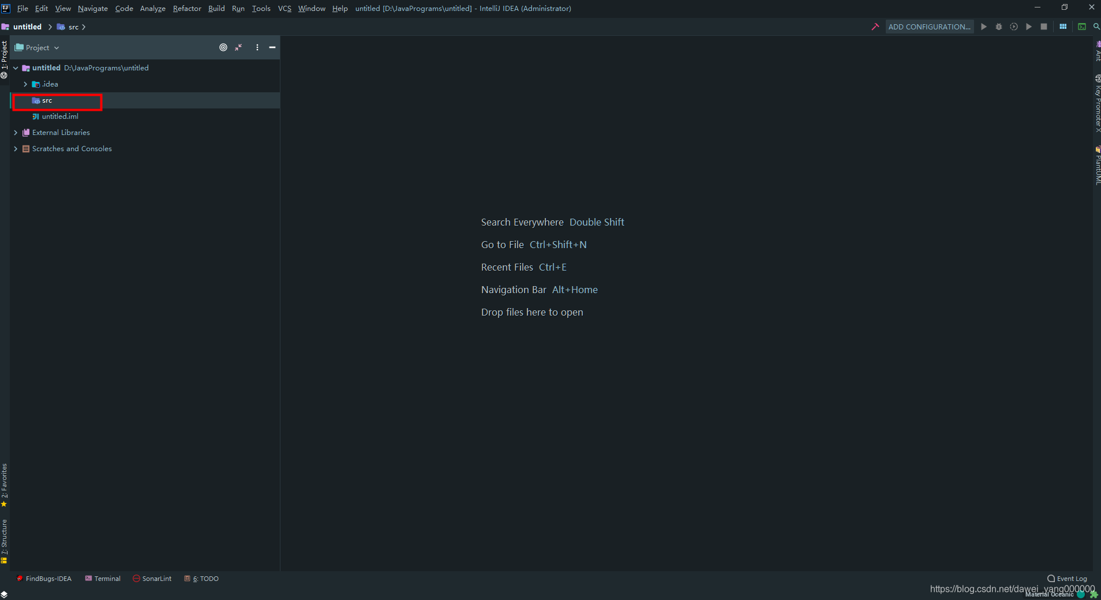Open the Key Promoter X side tab
The width and height of the screenshot is (1101, 600).
(1098, 103)
